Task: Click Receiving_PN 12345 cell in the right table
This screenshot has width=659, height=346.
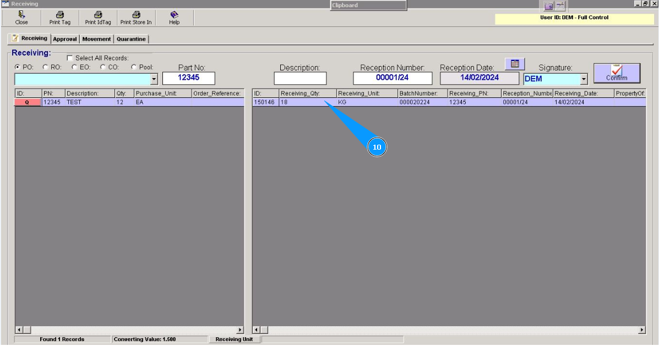Action: coord(474,102)
